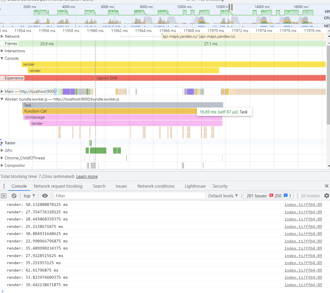Select the Layout Shift experience bar
The image size is (330, 293).
(x=210, y=78)
